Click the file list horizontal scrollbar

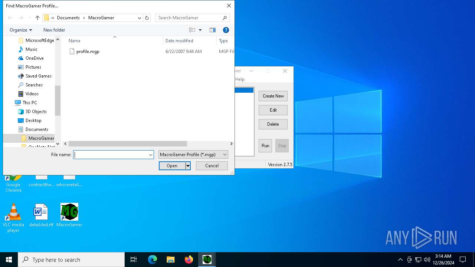pyautogui.click(x=128, y=144)
